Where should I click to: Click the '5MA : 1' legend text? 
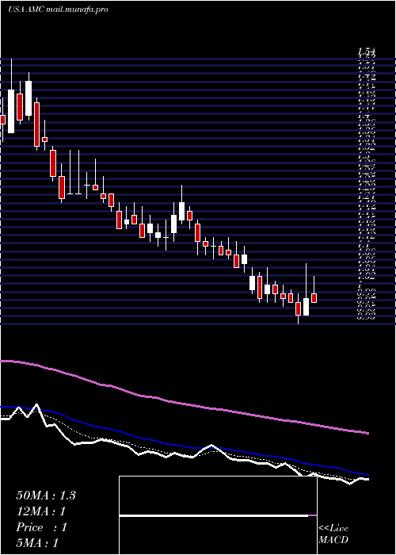click(37, 543)
